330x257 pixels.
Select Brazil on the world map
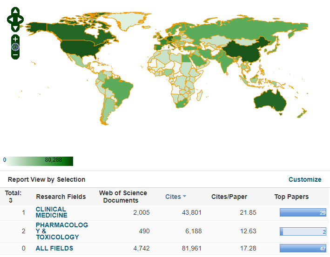[x=120, y=91]
